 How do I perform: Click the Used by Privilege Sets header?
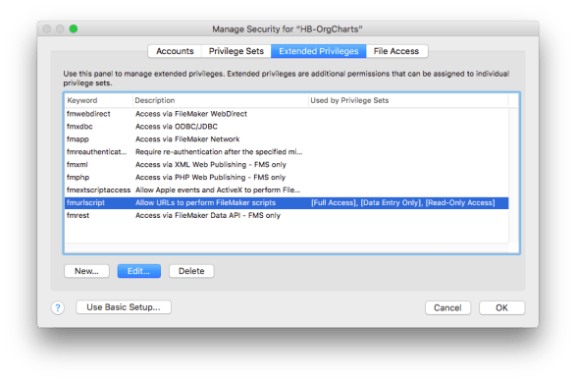[408, 100]
